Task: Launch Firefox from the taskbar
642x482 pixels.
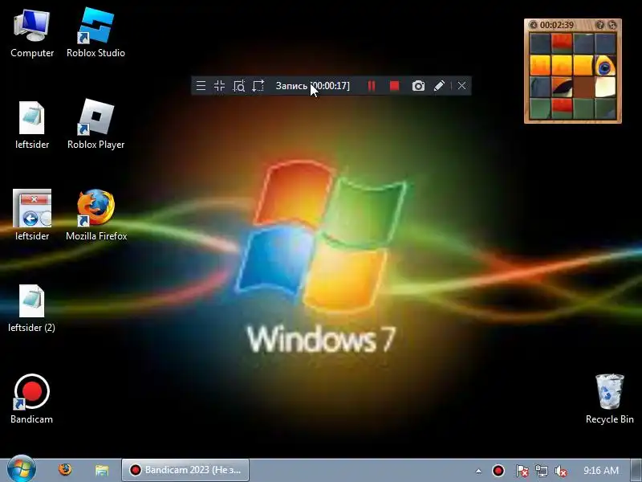Action: (x=65, y=469)
